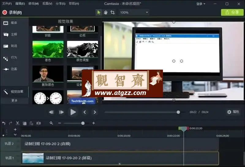Click the More button in sidebar
Viewport: 245px width, 167px height.
[x=14, y=100]
